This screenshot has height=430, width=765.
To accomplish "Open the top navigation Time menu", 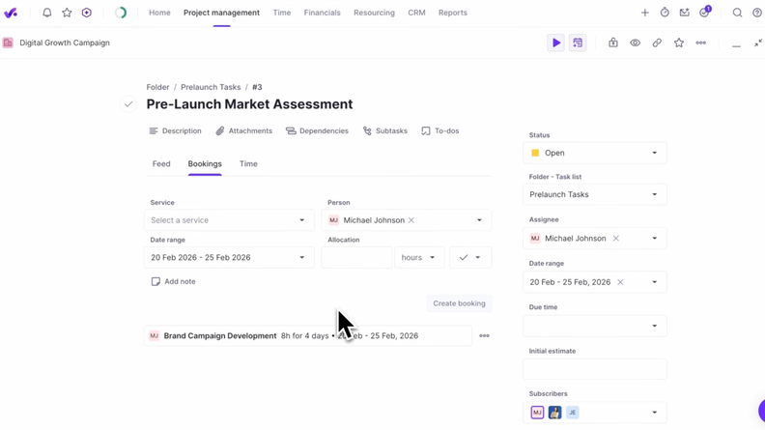I will (x=281, y=13).
